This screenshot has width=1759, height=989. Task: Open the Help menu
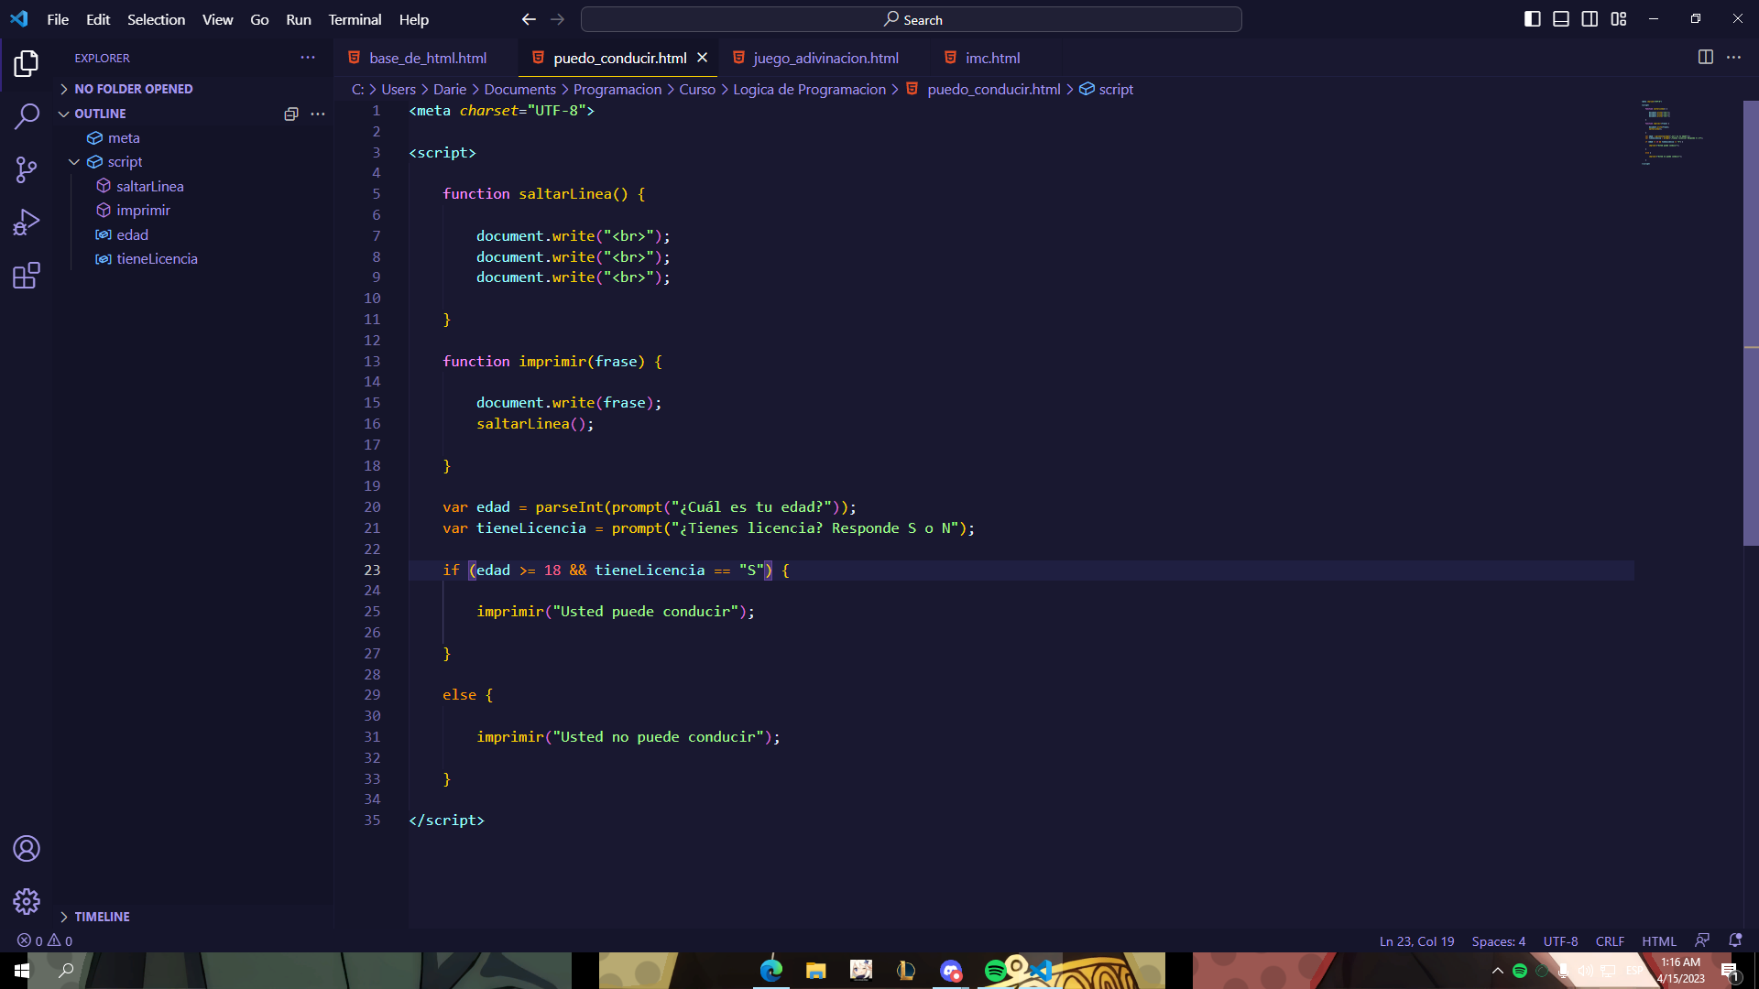(x=413, y=19)
